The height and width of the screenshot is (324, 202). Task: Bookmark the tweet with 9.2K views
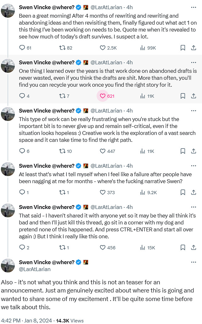tap(183, 192)
